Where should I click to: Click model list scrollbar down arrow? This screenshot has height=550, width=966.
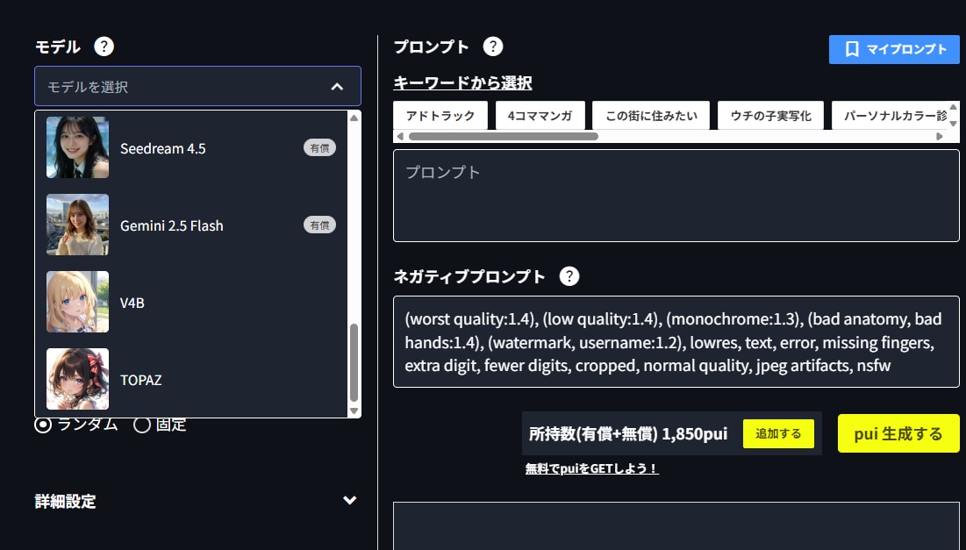coord(354,411)
